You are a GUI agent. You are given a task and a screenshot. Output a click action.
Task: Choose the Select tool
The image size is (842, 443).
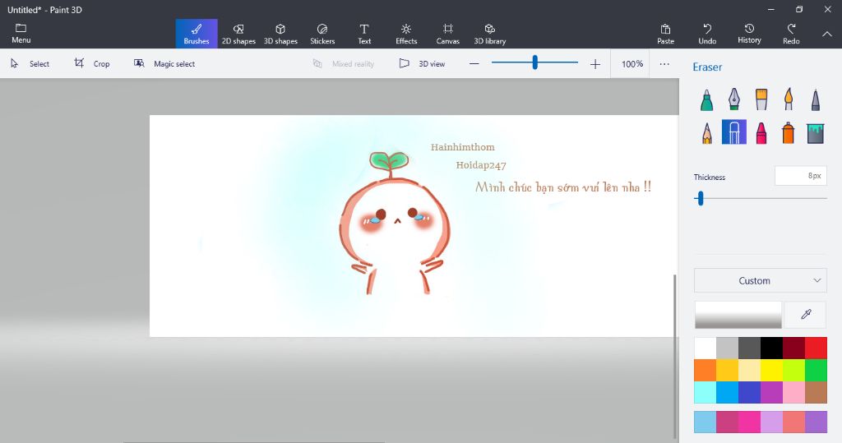click(x=30, y=63)
